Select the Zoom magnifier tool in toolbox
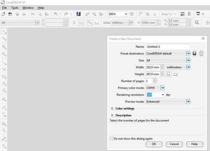The width and height of the screenshot is (210, 151). coord(4,54)
